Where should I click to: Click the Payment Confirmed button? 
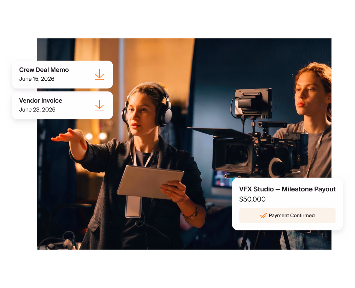(x=287, y=215)
